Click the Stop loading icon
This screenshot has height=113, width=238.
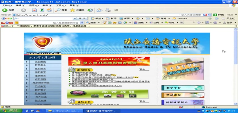(35, 10)
